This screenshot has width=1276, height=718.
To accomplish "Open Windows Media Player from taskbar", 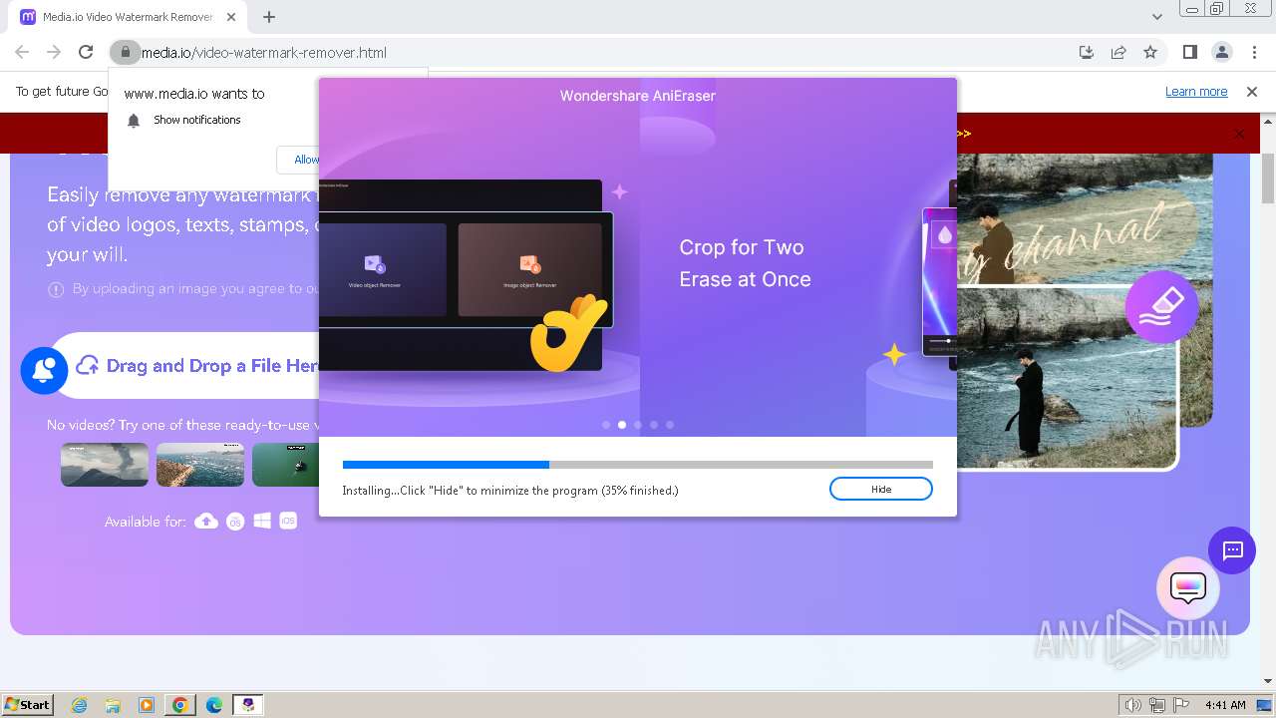I will (x=147, y=705).
